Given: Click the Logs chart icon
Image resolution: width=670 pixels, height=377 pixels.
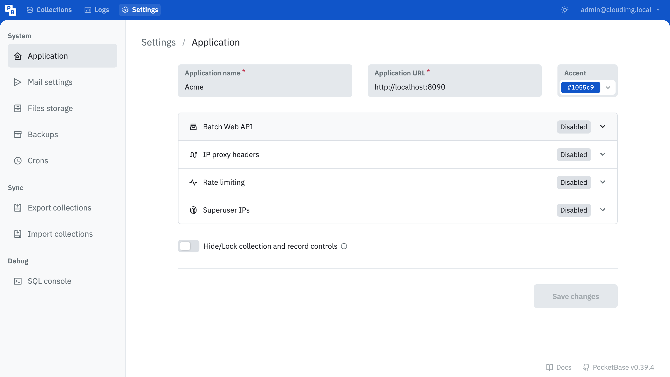Looking at the screenshot, I should (x=88, y=10).
